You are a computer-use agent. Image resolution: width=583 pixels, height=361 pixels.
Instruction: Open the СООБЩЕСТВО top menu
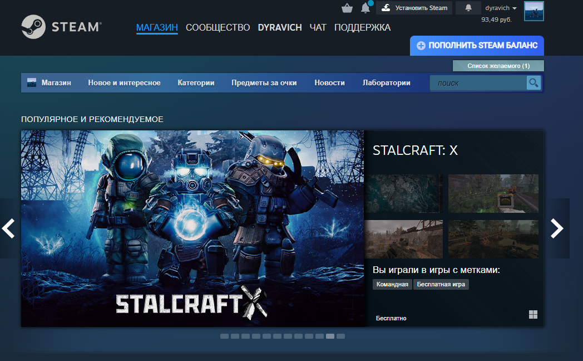[x=218, y=27]
